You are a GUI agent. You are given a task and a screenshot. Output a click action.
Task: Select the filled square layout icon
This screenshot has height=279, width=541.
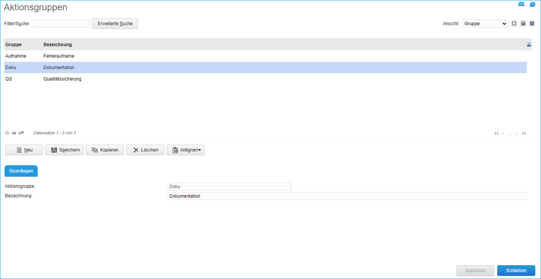[532, 24]
